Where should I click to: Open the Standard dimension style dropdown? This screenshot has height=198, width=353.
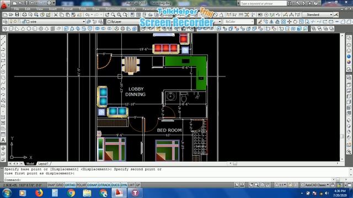(x=331, y=15)
